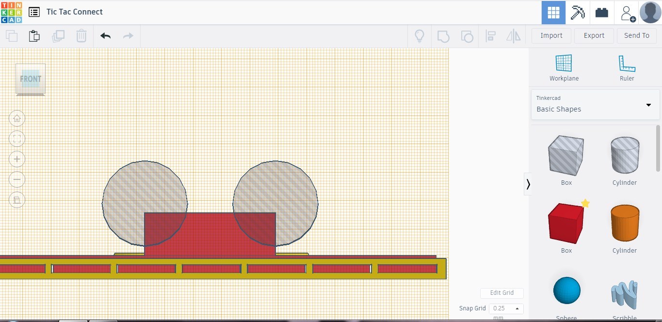Redo the last action
Screen dimensions: 662x322
[128, 36]
